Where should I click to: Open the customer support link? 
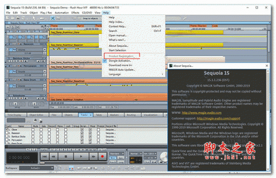(218, 119)
